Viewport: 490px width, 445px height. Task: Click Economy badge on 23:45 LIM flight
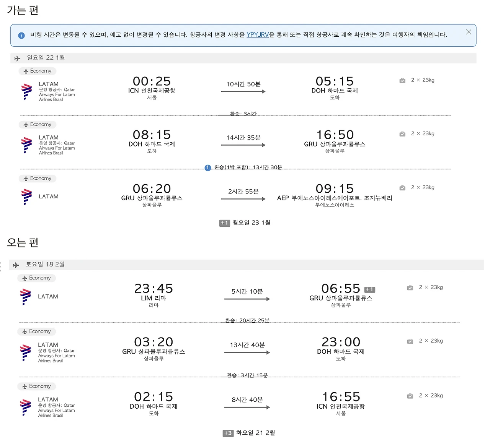click(37, 278)
